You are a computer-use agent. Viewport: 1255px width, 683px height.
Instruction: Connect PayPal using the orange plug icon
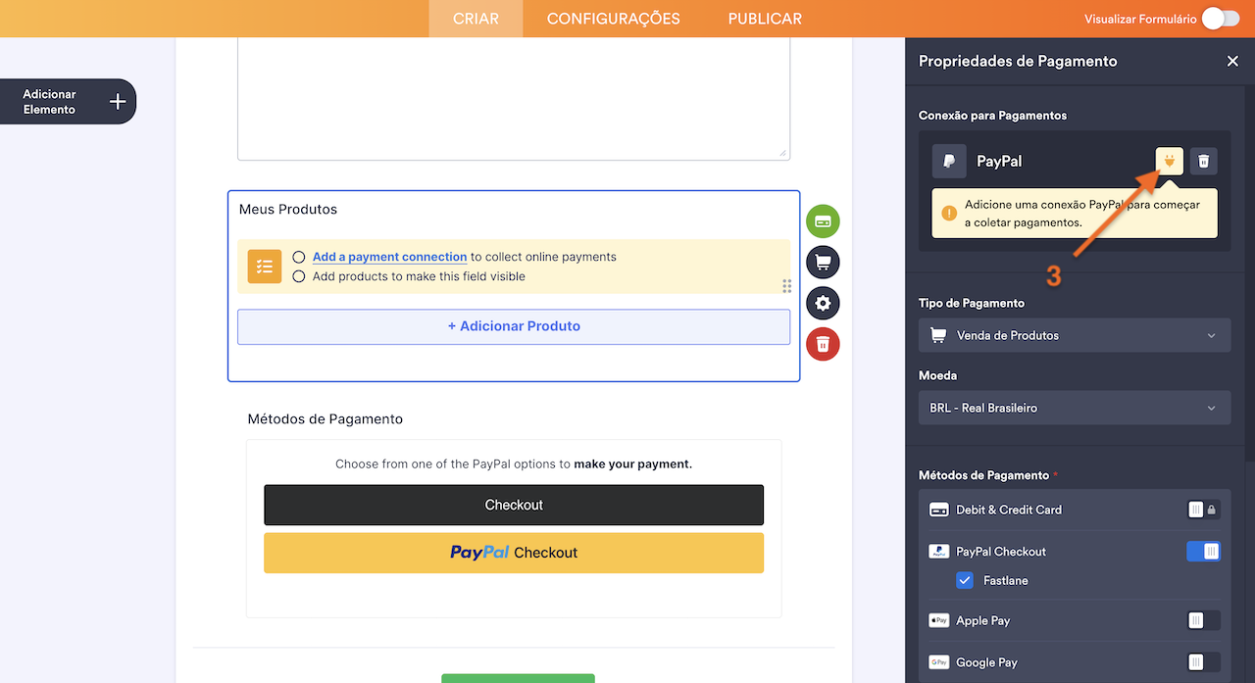[1168, 160]
